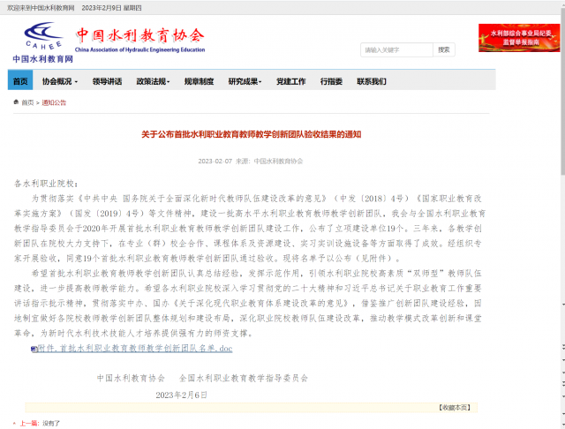
Task: Click the attachment icon before the .doc file
Action: coord(34,349)
